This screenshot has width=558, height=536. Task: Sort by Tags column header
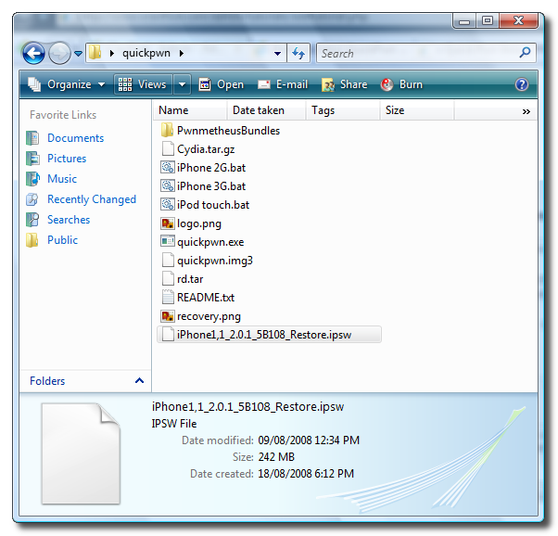[x=343, y=110]
